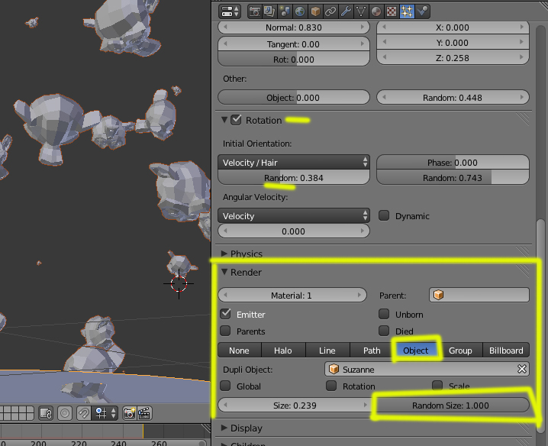Collapse the Rotation panel
The width and height of the screenshot is (548, 446).
coord(224,120)
